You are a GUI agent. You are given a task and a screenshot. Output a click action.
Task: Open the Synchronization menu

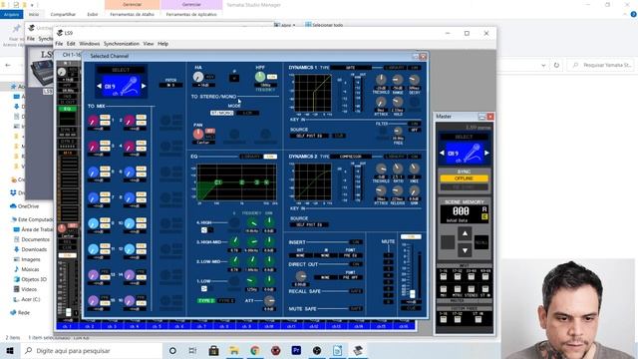[122, 44]
